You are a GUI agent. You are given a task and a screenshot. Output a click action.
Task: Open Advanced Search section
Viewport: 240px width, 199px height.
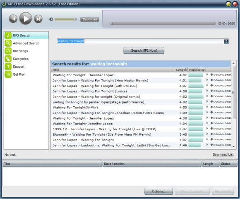click(26, 43)
